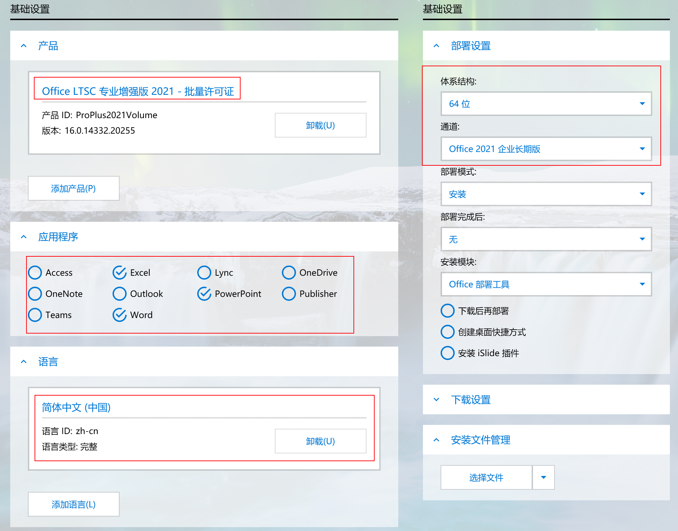Click the 简体中文 (中国) language title
Image resolution: width=678 pixels, height=531 pixels.
76,407
